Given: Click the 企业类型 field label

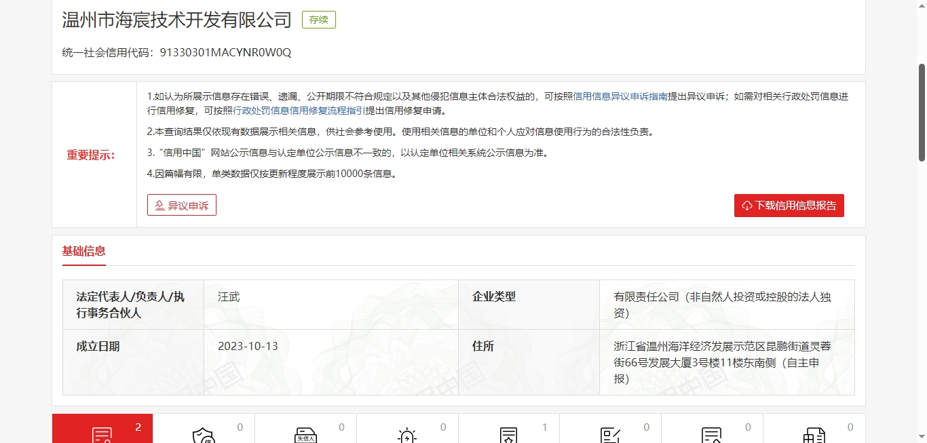Looking at the screenshot, I should tap(494, 296).
